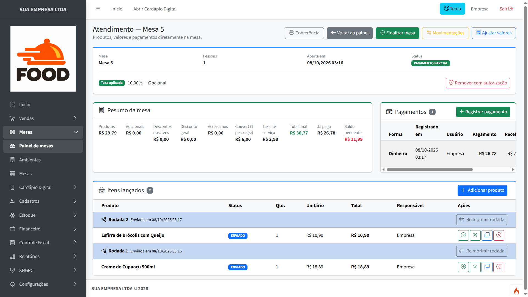Open Ambientes in sidebar
Image resolution: width=528 pixels, height=297 pixels.
43,160
